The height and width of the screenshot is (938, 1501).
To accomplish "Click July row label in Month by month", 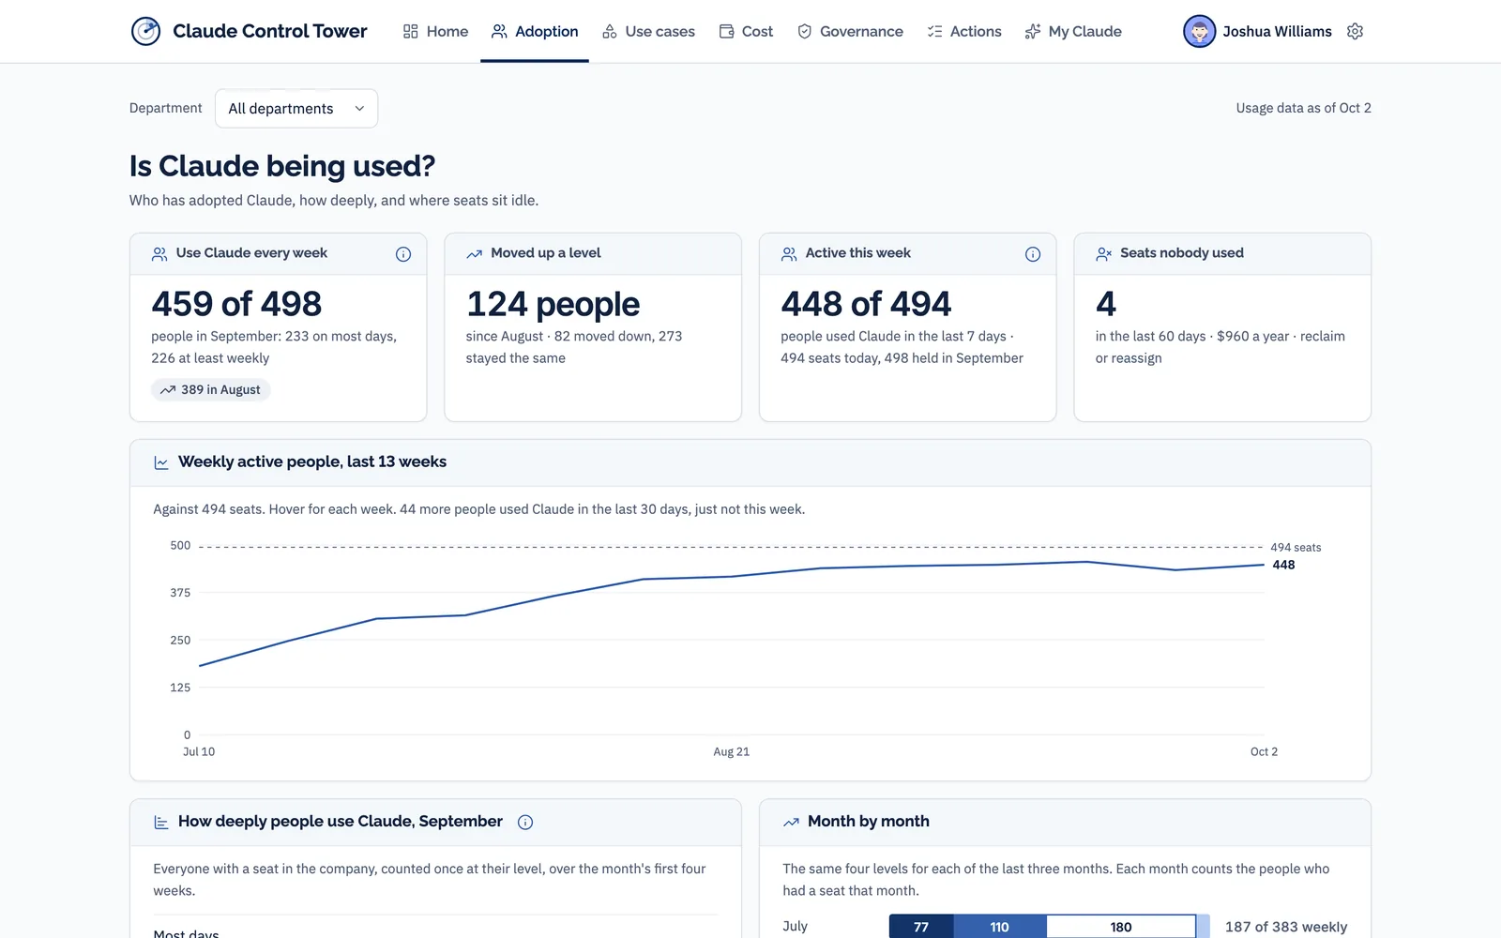I will 795,926.
